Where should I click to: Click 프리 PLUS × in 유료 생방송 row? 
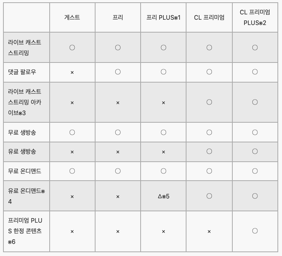(x=163, y=152)
